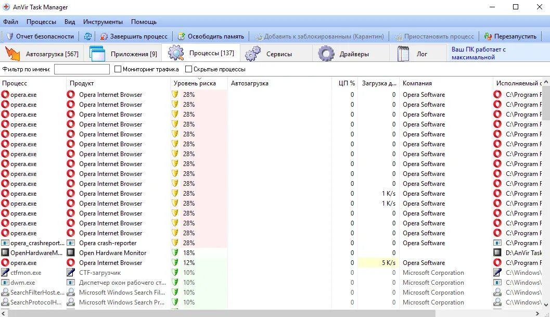This screenshot has height=317, width=550.
Task: Click the Приложения windows icon
Action: (x=97, y=54)
